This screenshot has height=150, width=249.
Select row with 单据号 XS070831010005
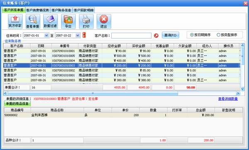(122, 56)
